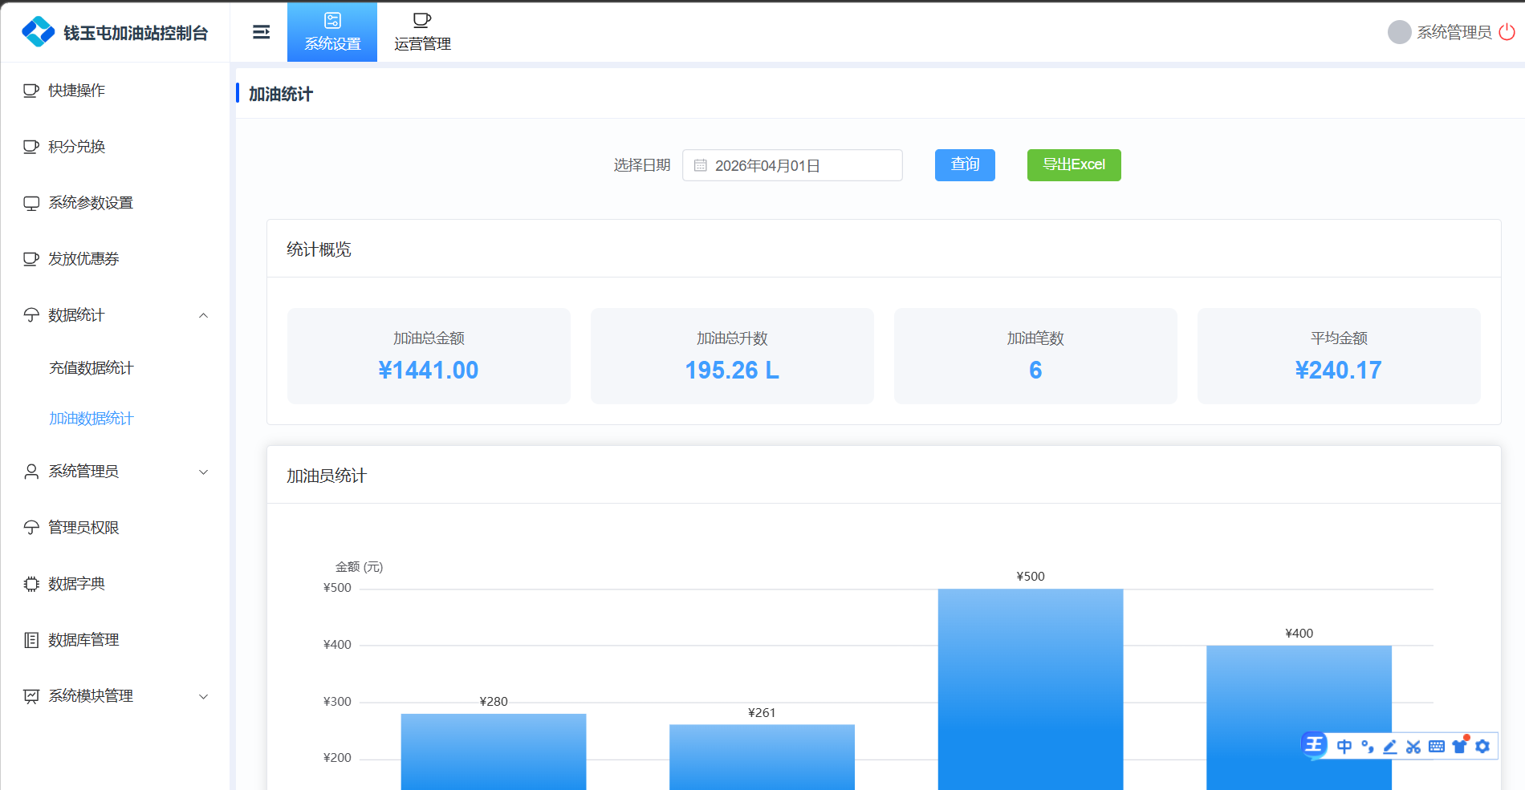1525x790 pixels.
Task: Click the IME settings gear icon
Action: [x=1482, y=747]
